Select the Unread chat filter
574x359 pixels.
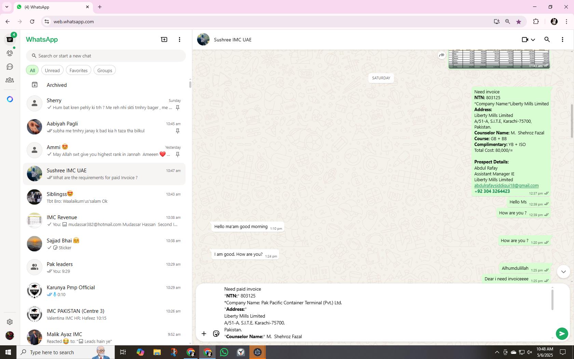tap(52, 70)
